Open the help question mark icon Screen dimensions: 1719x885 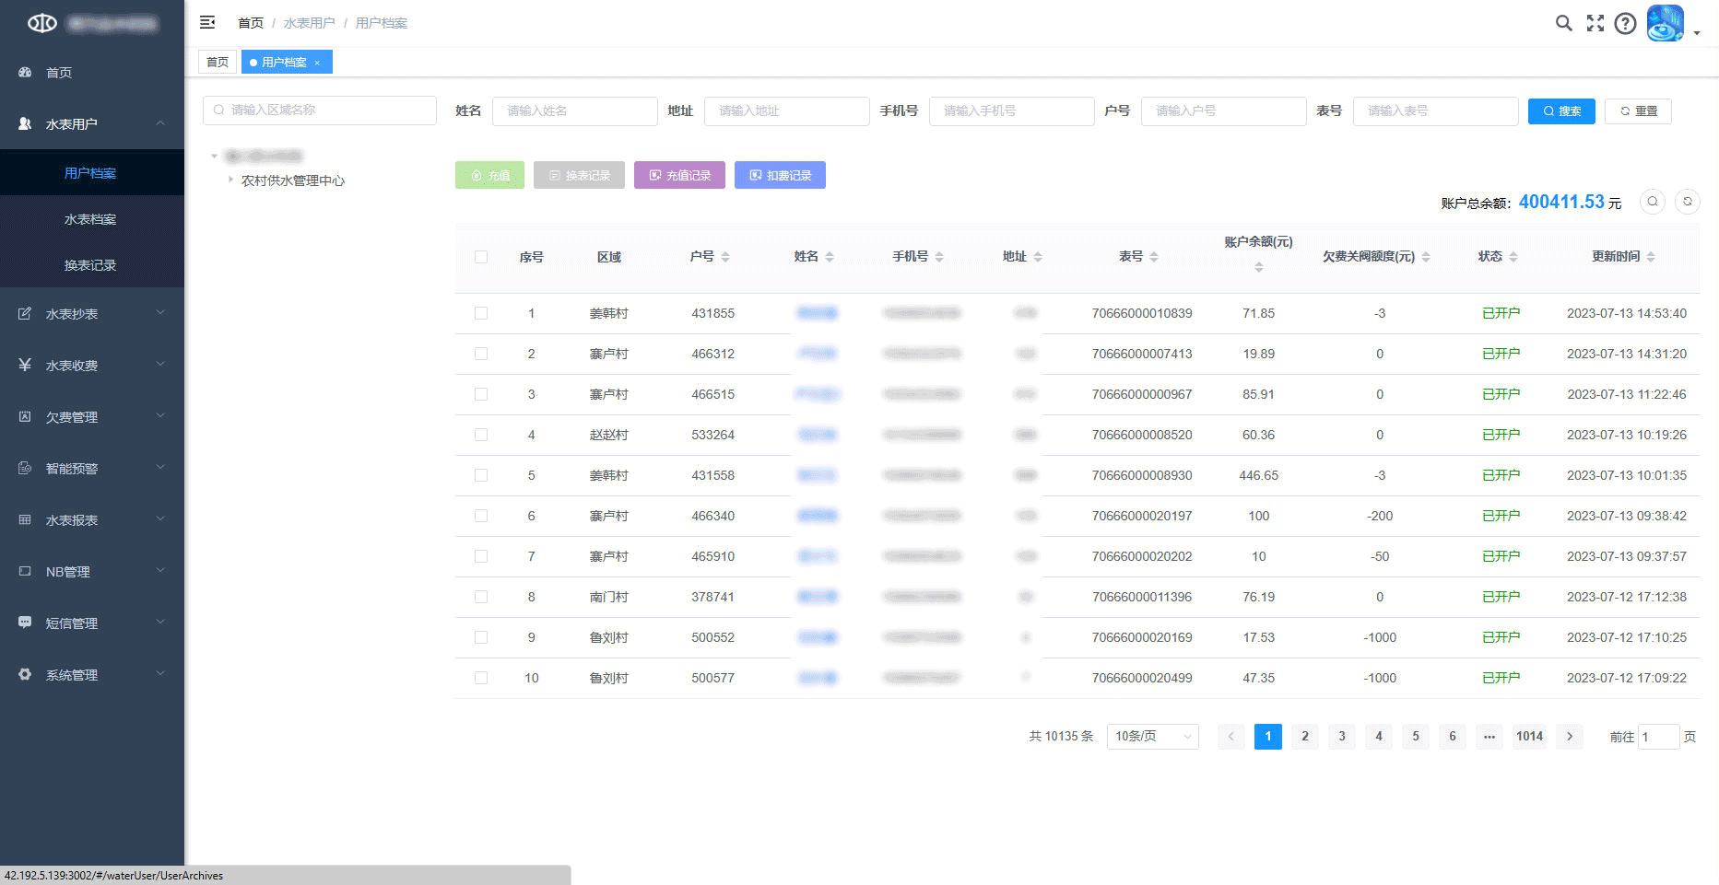(x=1625, y=23)
